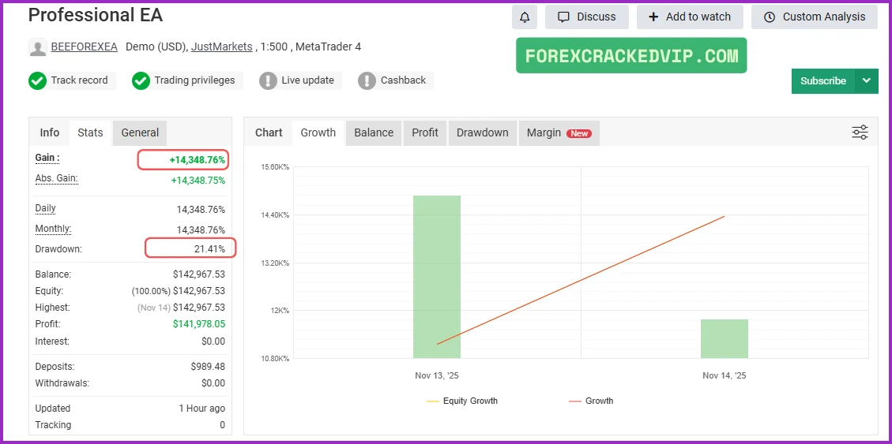This screenshot has height=444, width=892.
Task: Expand the Subscribe dropdown arrow
Action: [x=867, y=80]
